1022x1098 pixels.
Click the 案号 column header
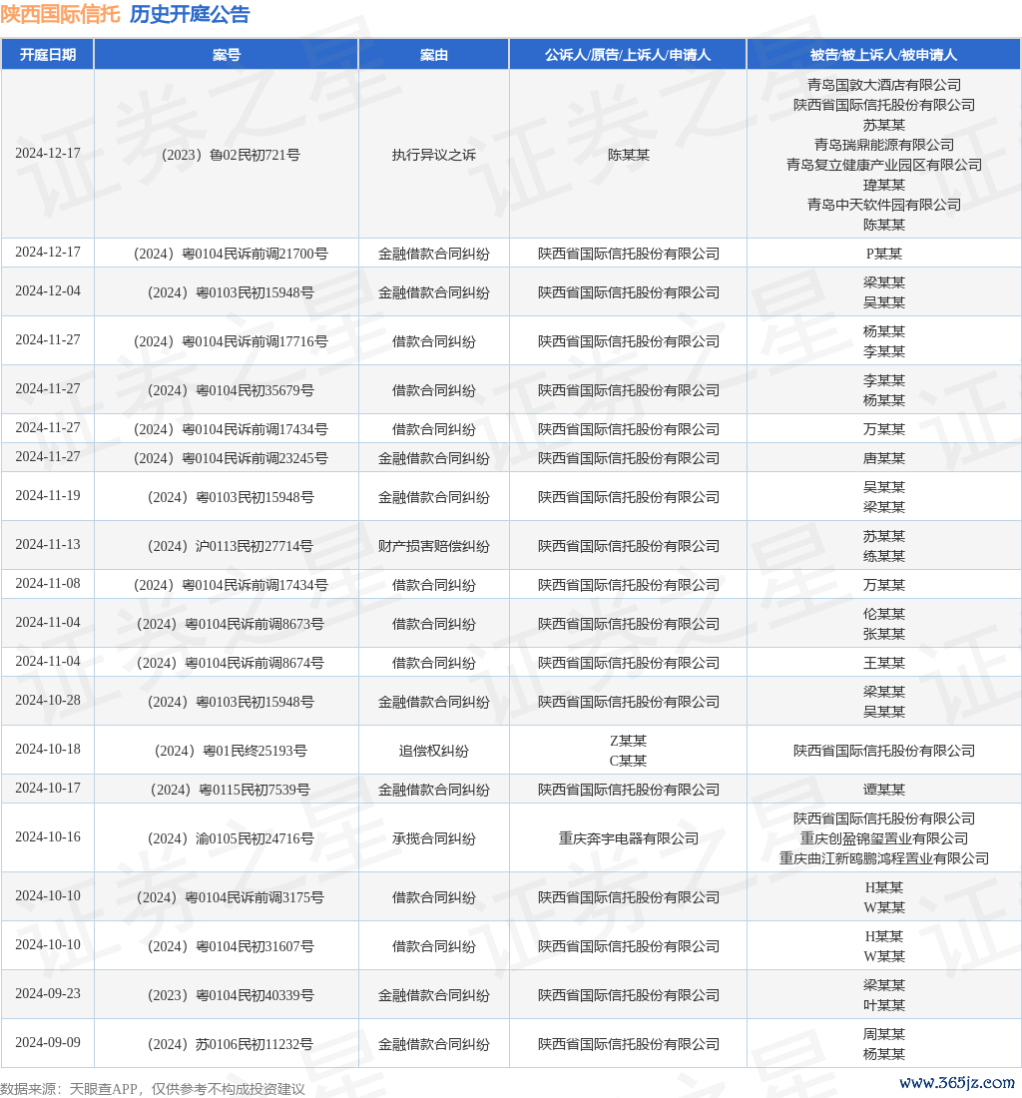(227, 55)
